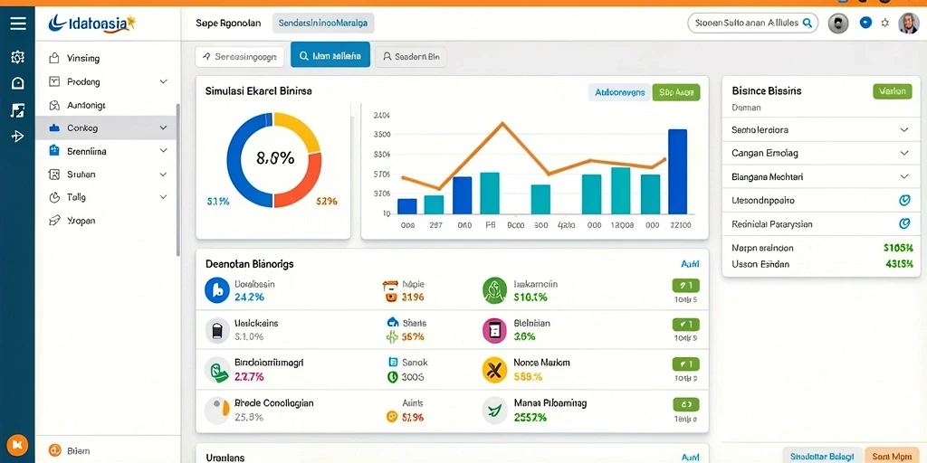Open the hamburger menu in top-left corner
Image resolution: width=927 pixels, height=463 pixels.
click(18, 23)
